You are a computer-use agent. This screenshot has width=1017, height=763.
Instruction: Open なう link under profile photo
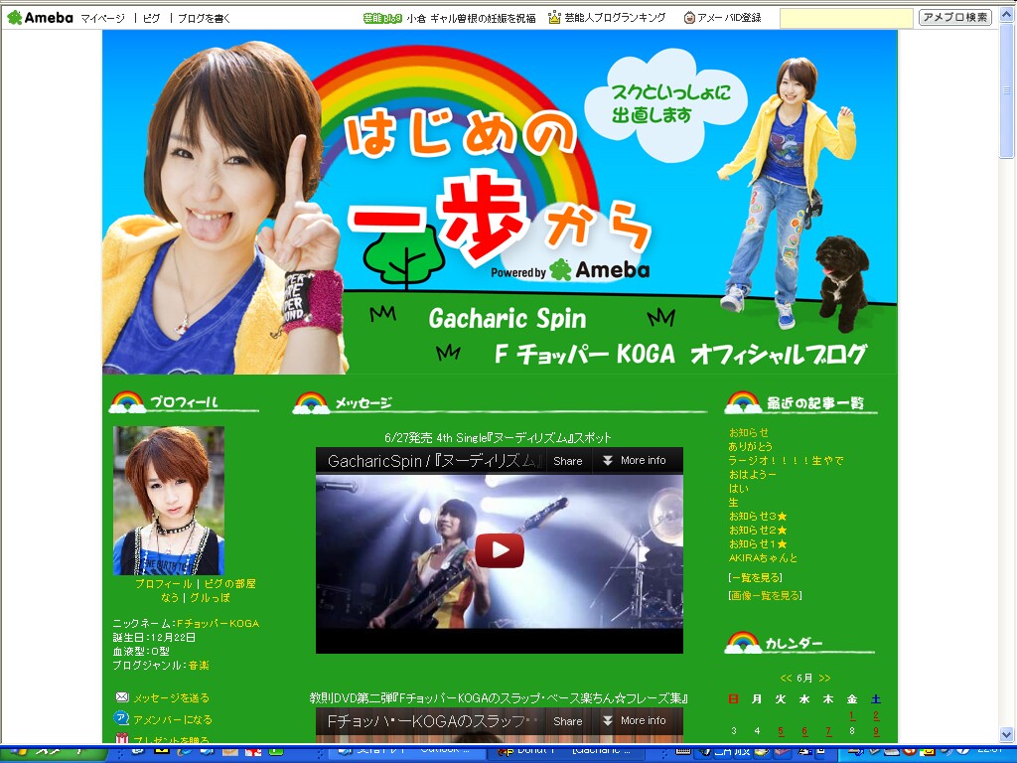tap(169, 597)
